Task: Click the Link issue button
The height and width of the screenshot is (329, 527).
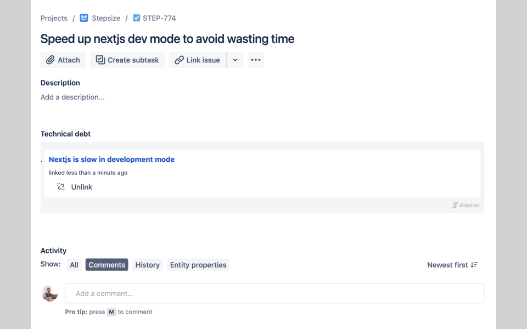Action: pyautogui.click(x=198, y=60)
